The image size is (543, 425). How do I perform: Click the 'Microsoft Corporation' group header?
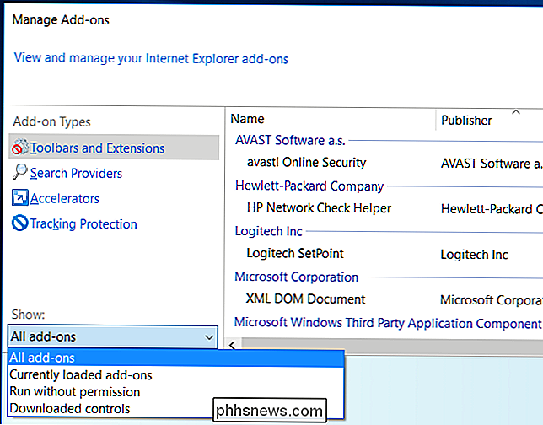pos(297,277)
